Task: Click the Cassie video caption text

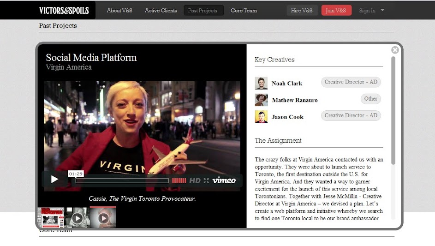Action: point(143,198)
